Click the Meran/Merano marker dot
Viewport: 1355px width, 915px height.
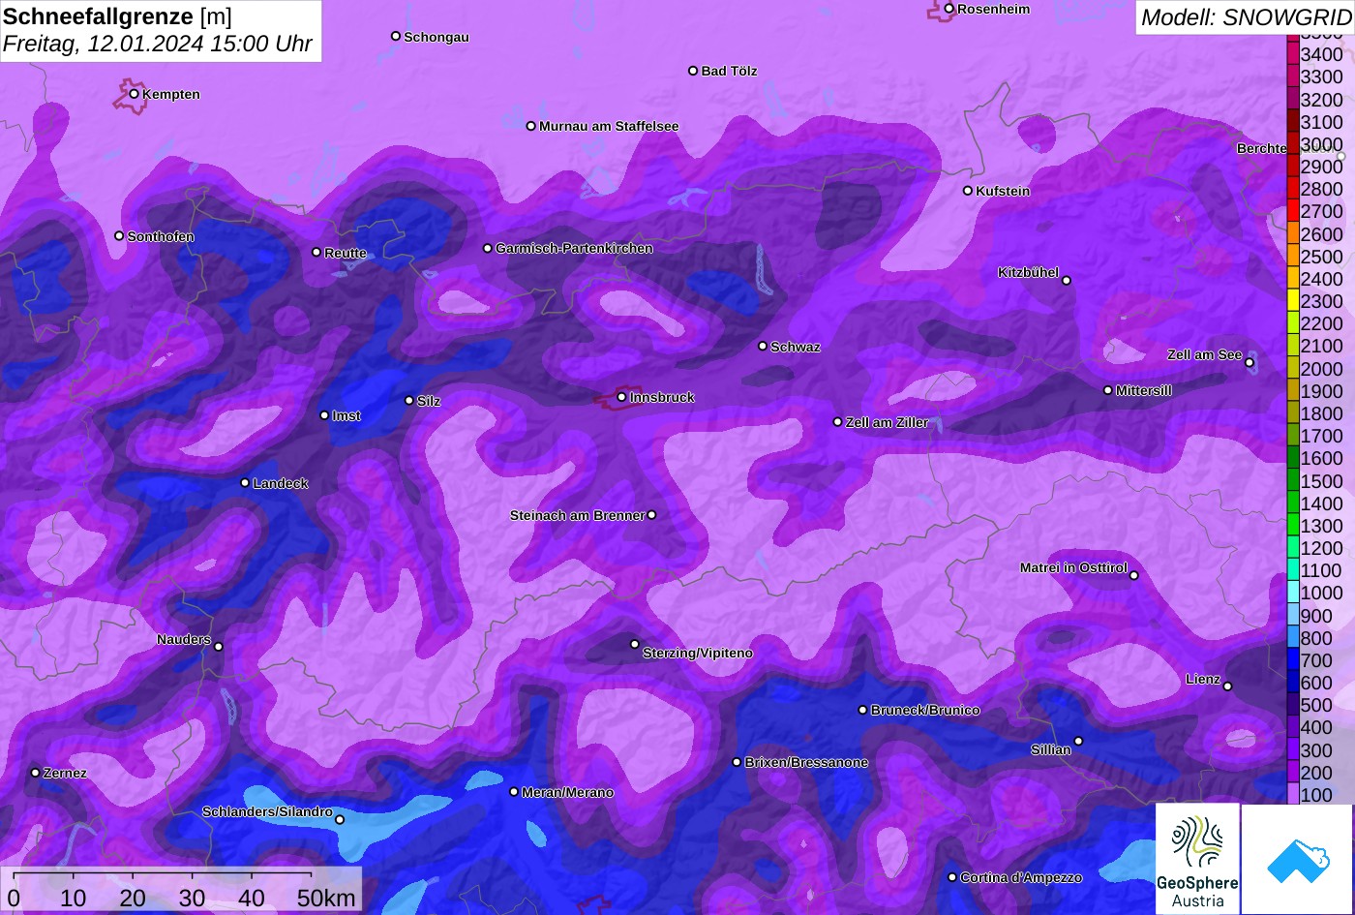point(514,792)
